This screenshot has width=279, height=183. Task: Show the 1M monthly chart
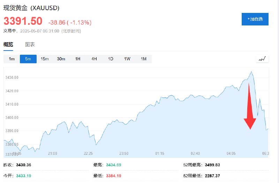[144, 59]
